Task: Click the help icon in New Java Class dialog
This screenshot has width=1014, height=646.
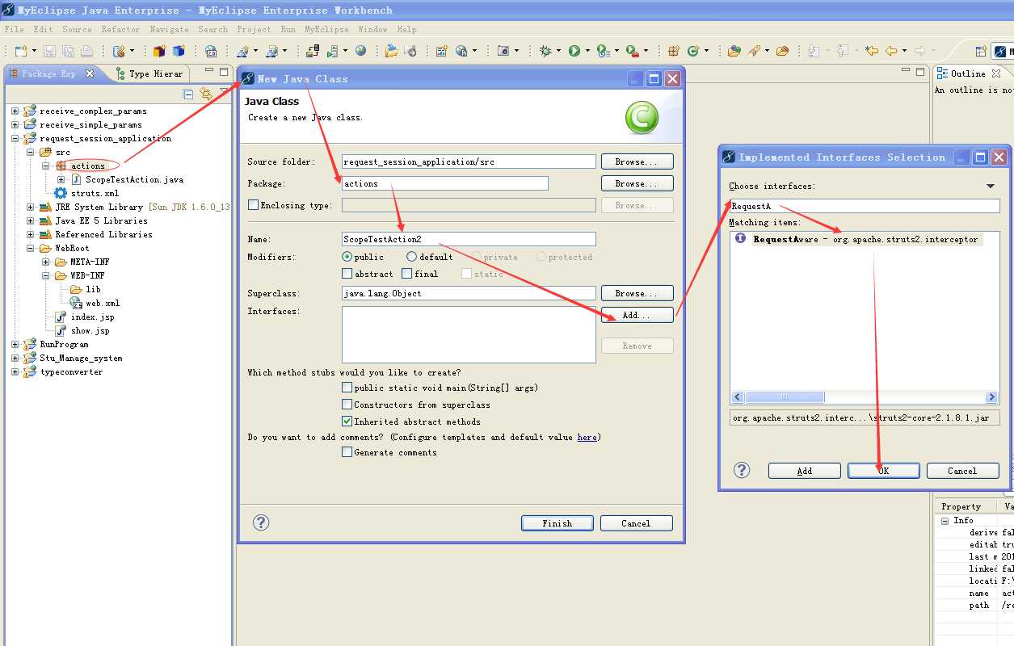Action: point(261,522)
